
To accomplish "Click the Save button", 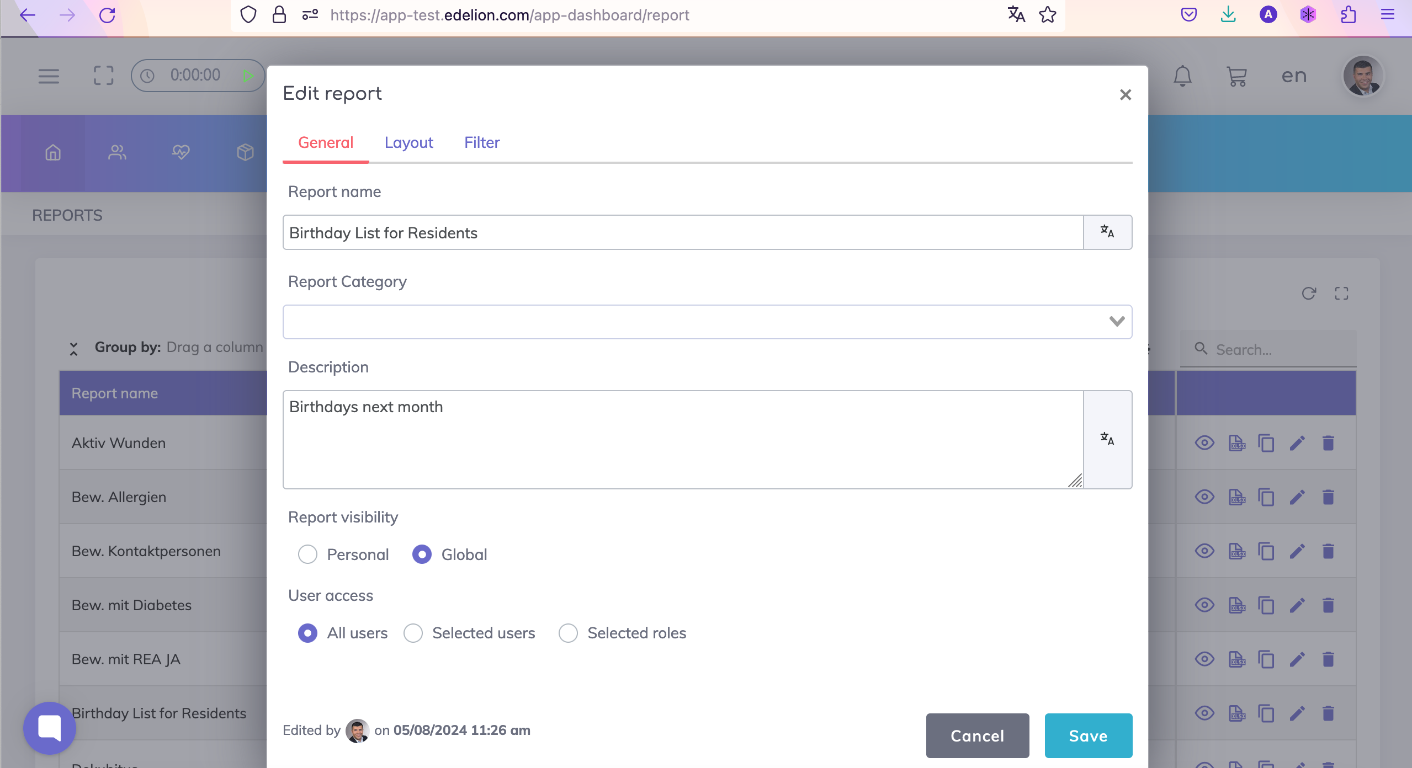I will (x=1088, y=735).
